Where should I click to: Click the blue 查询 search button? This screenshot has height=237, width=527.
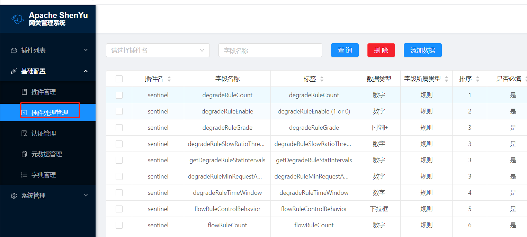pyautogui.click(x=345, y=50)
